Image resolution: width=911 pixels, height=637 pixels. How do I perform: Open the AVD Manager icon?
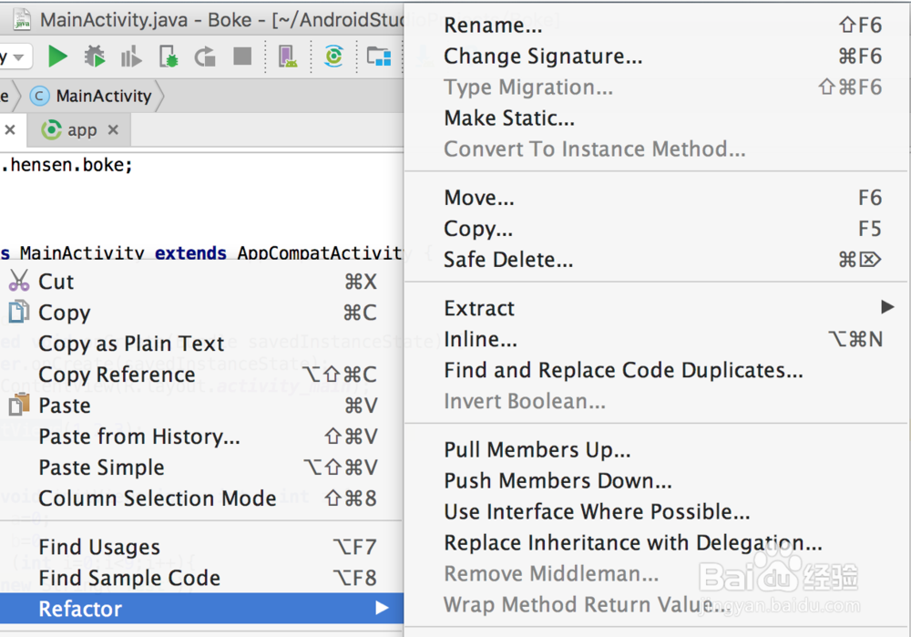click(288, 57)
